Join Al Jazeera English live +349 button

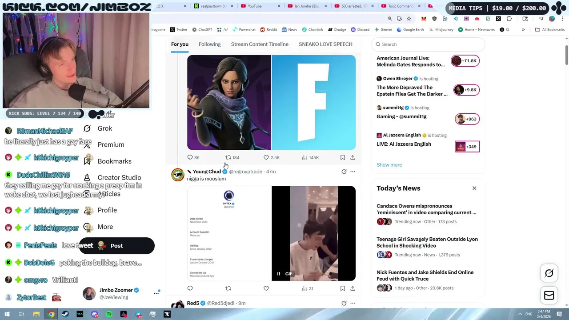[467, 147]
